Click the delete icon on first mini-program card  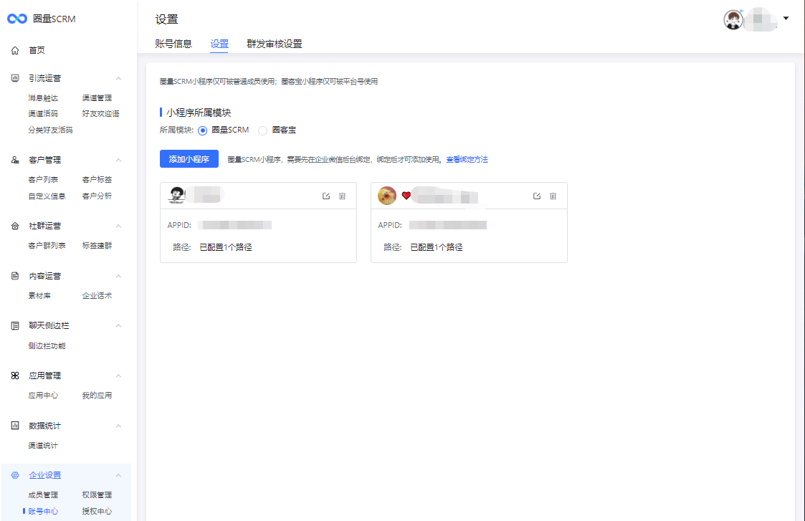342,196
